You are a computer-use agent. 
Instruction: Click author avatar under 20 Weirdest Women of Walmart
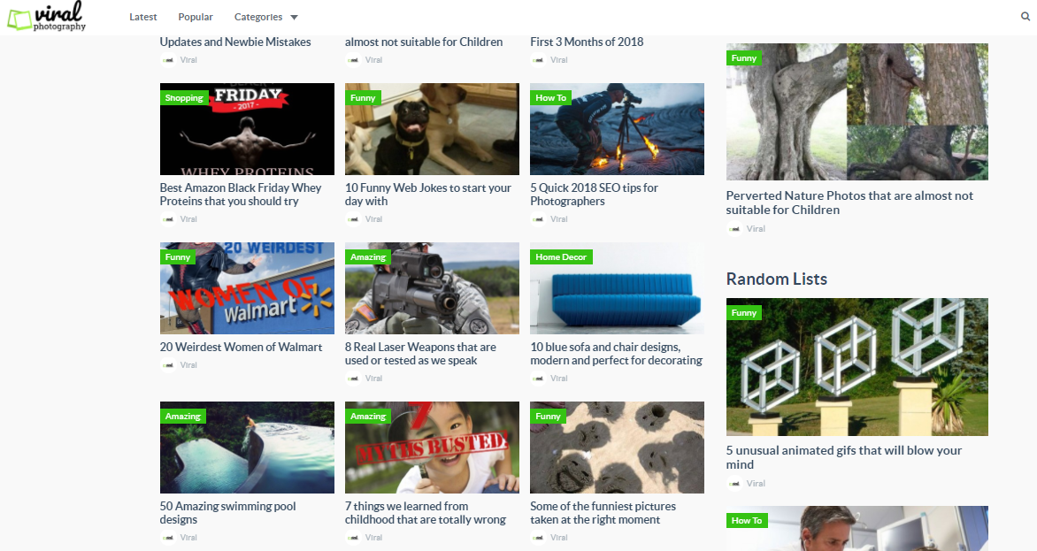pos(168,364)
